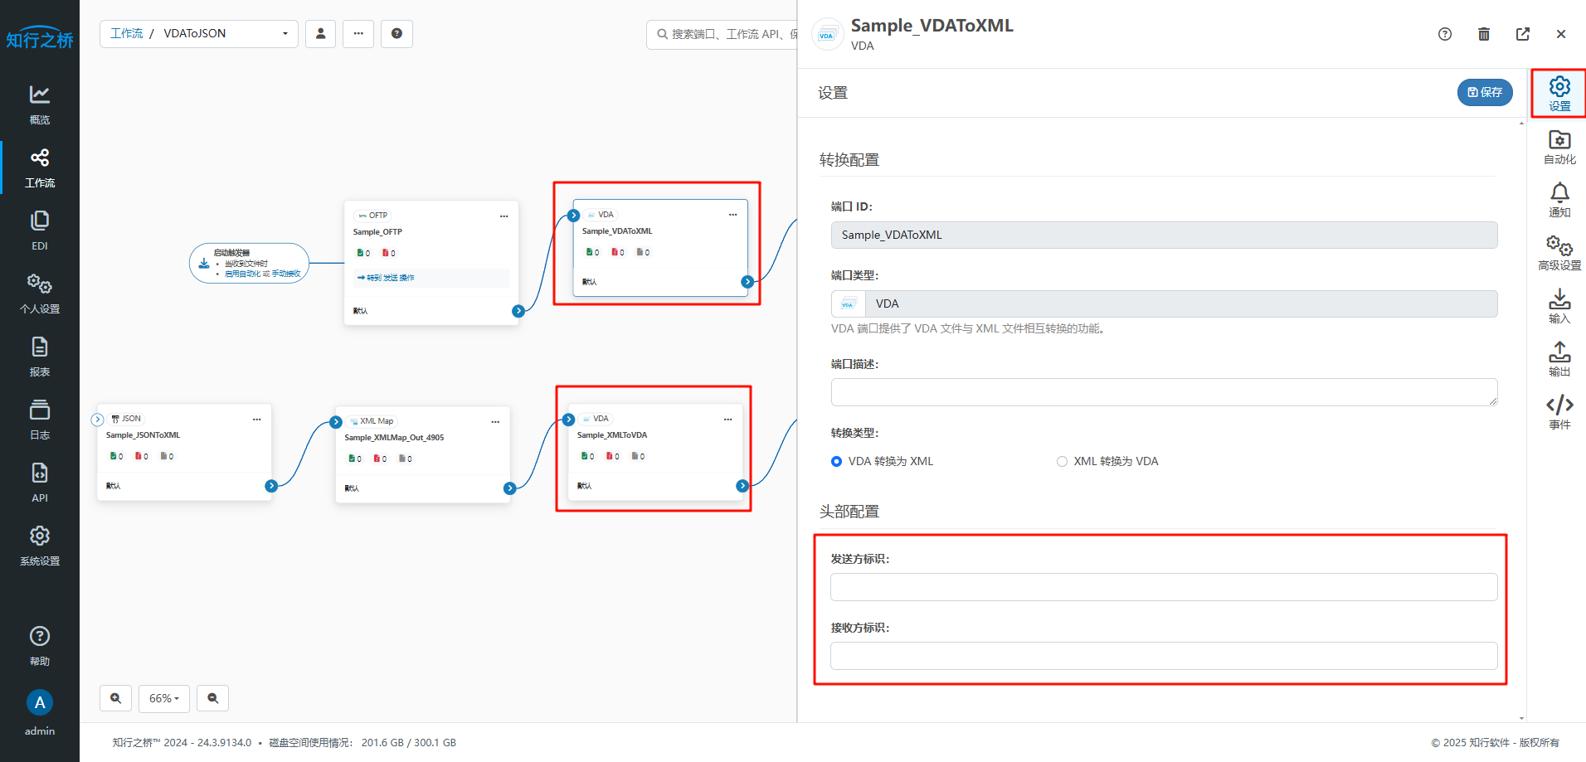Open connector in new window icon

1523,34
